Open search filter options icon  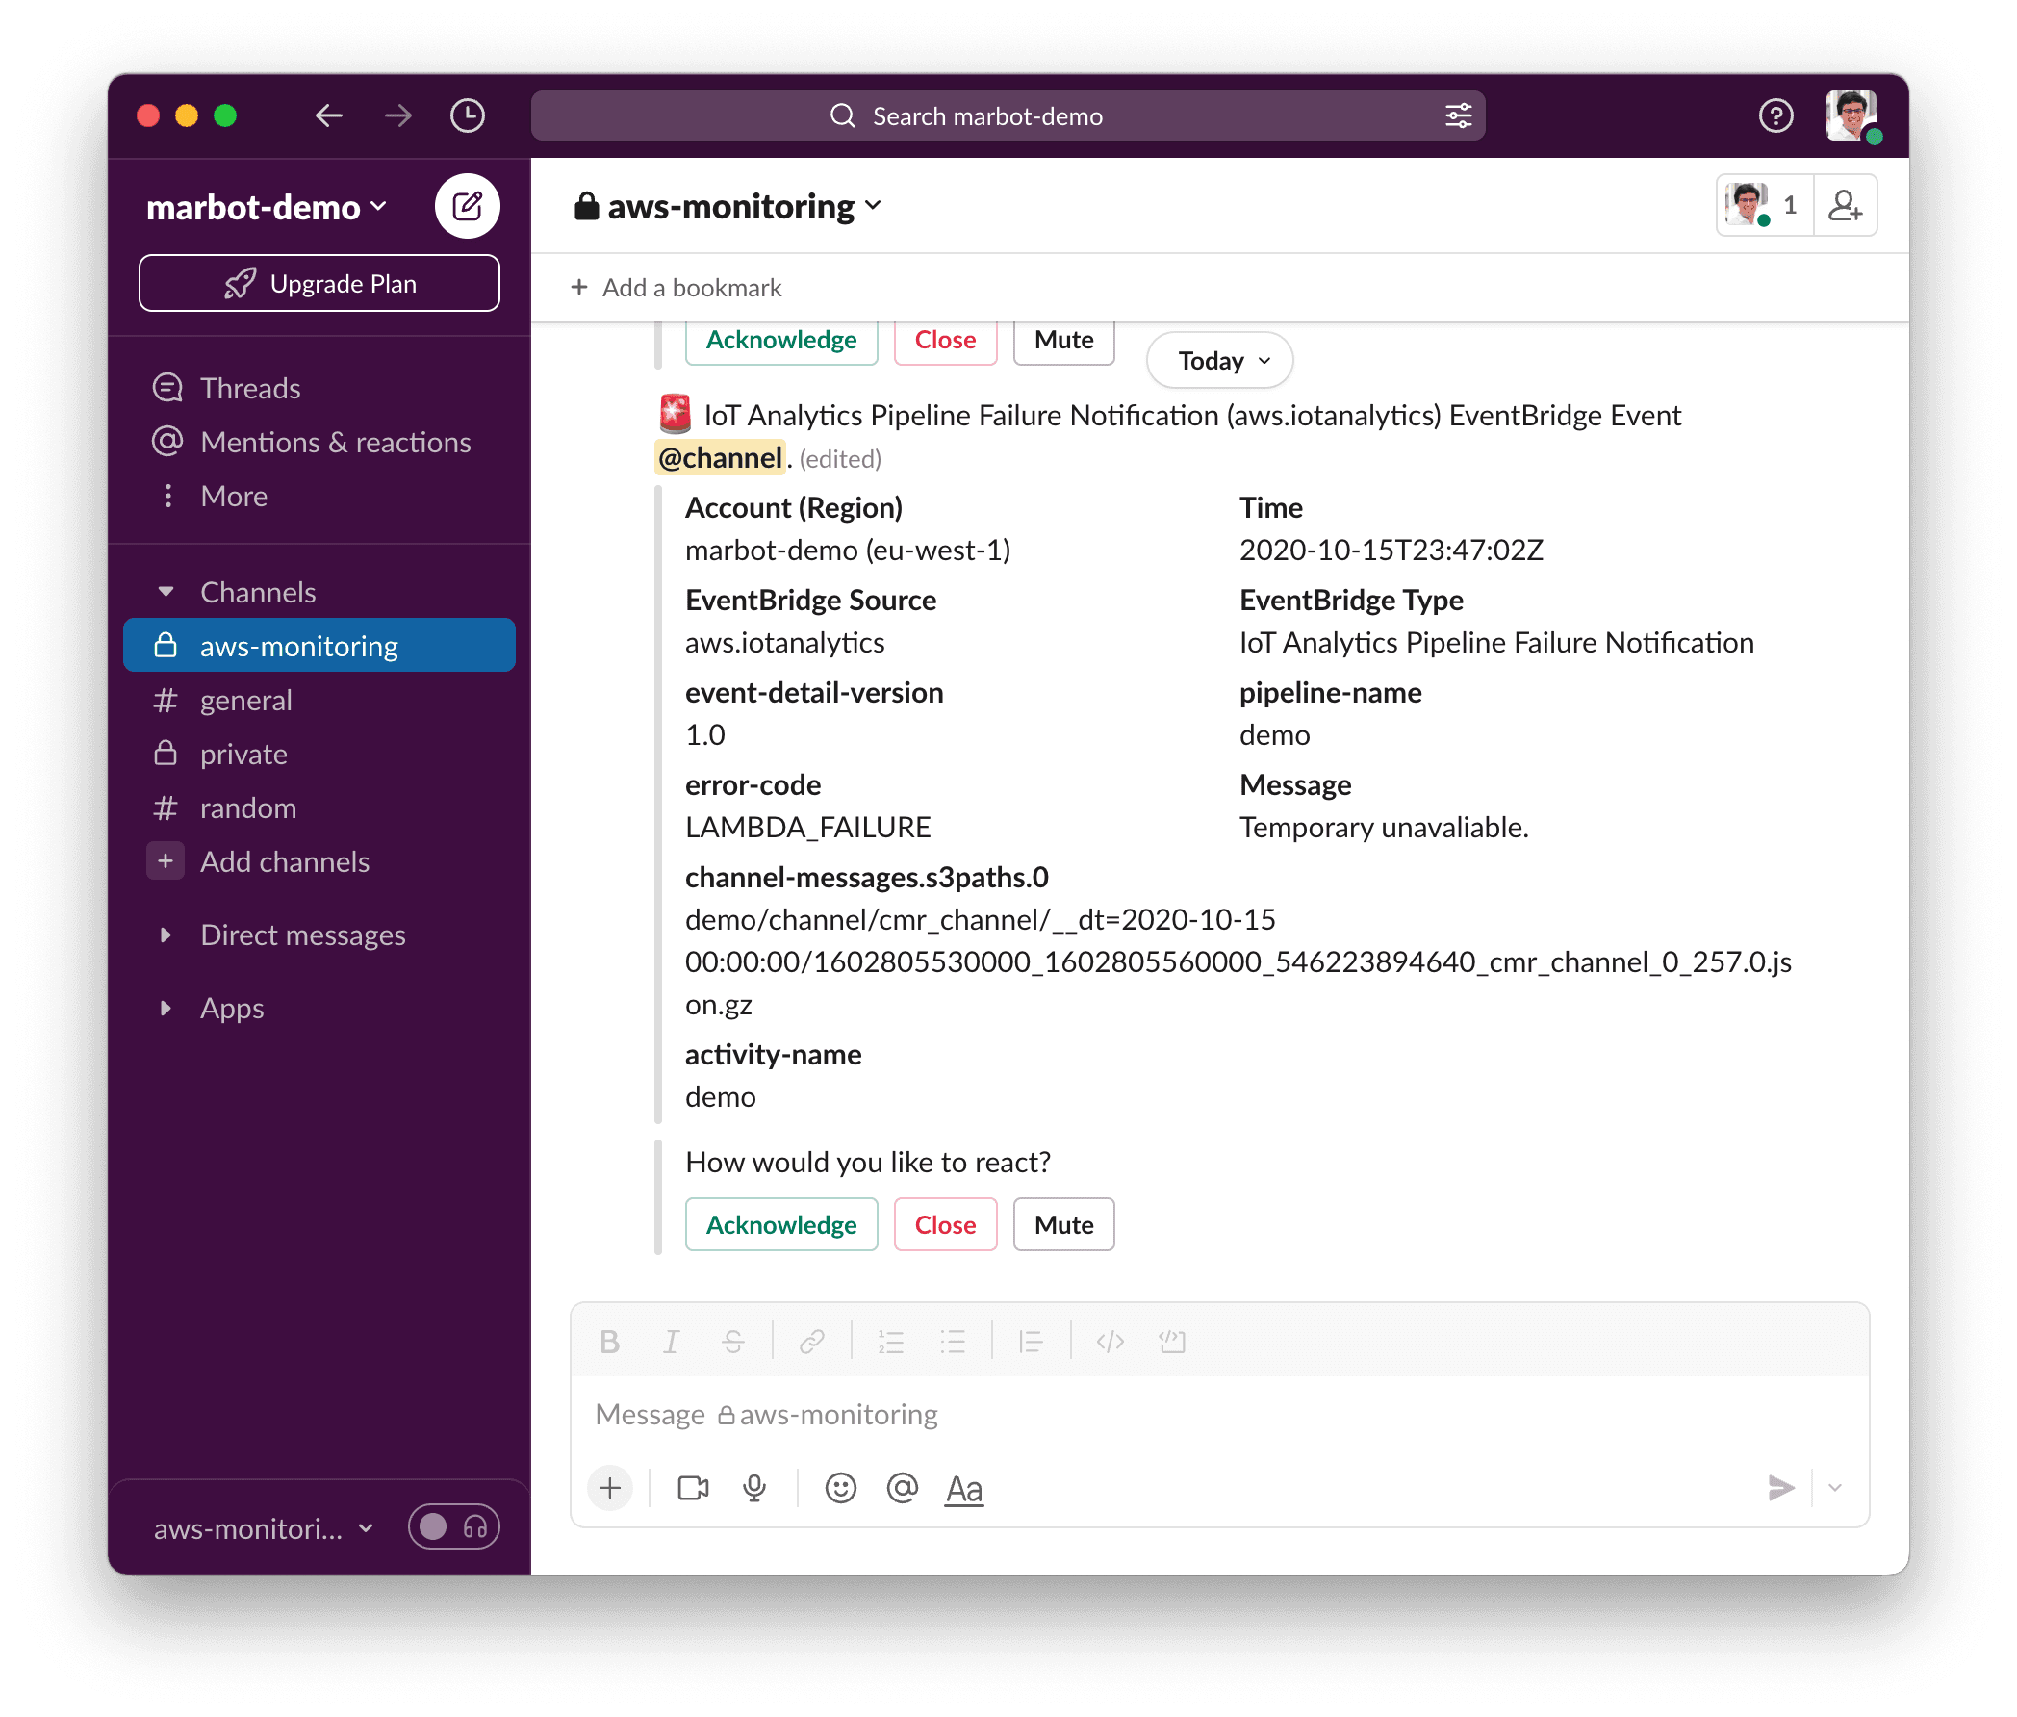1458,115
